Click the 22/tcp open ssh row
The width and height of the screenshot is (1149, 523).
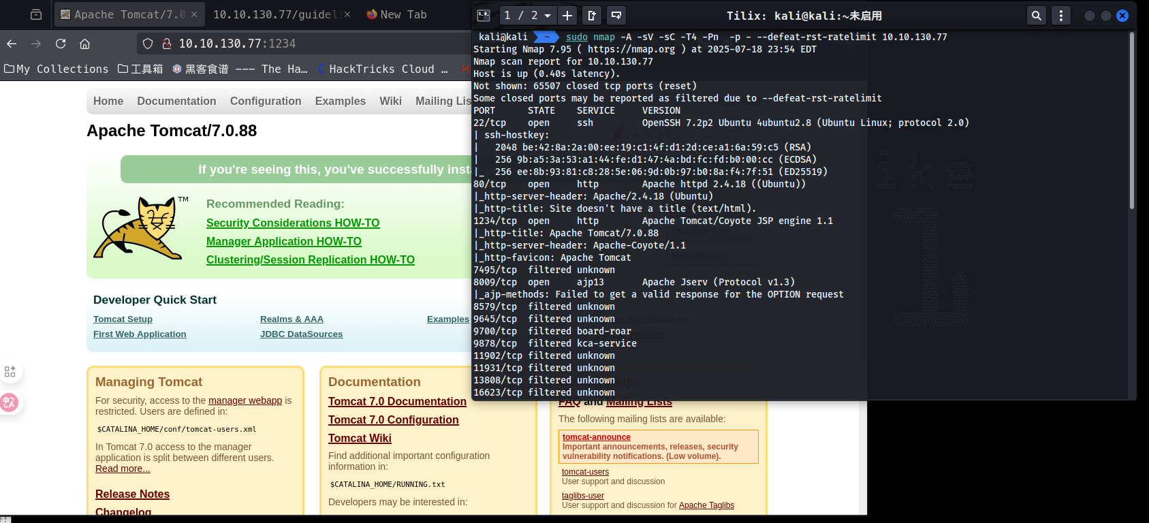click(721, 123)
